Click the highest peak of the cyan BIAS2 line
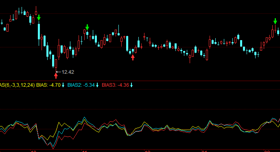Image resolution: width=280 pixels, height=152 pixels. 85,118
